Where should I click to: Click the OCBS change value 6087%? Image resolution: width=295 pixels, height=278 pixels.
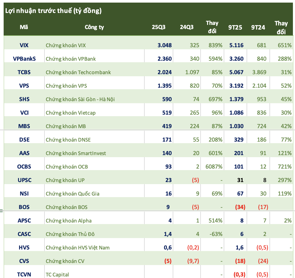click(x=214, y=167)
